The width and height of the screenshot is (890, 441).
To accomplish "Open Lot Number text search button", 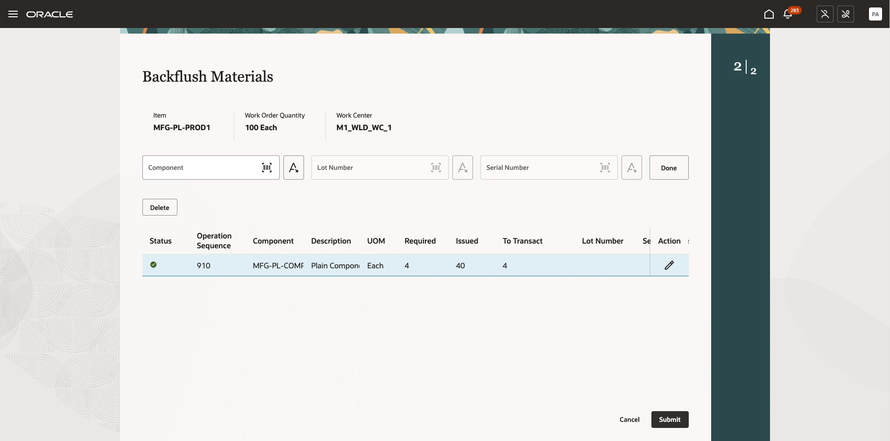I will click(463, 168).
